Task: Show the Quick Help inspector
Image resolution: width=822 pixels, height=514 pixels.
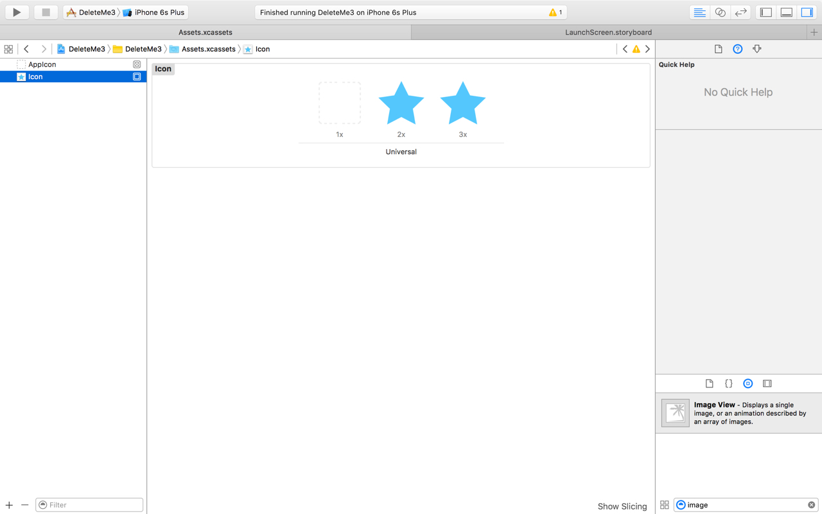Action: tap(738, 49)
